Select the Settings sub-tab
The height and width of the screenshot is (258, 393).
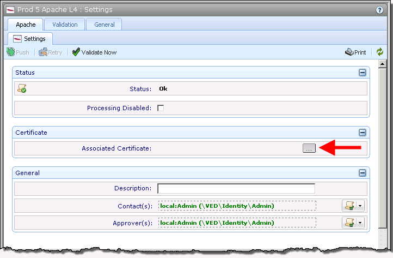point(30,39)
